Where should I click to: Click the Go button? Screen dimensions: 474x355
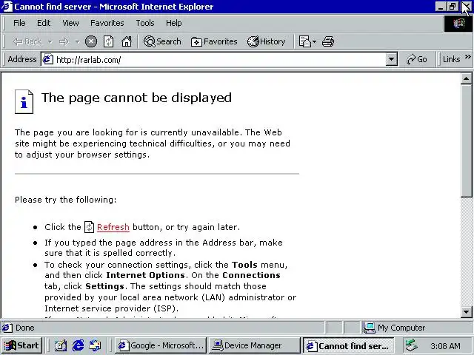click(x=417, y=59)
